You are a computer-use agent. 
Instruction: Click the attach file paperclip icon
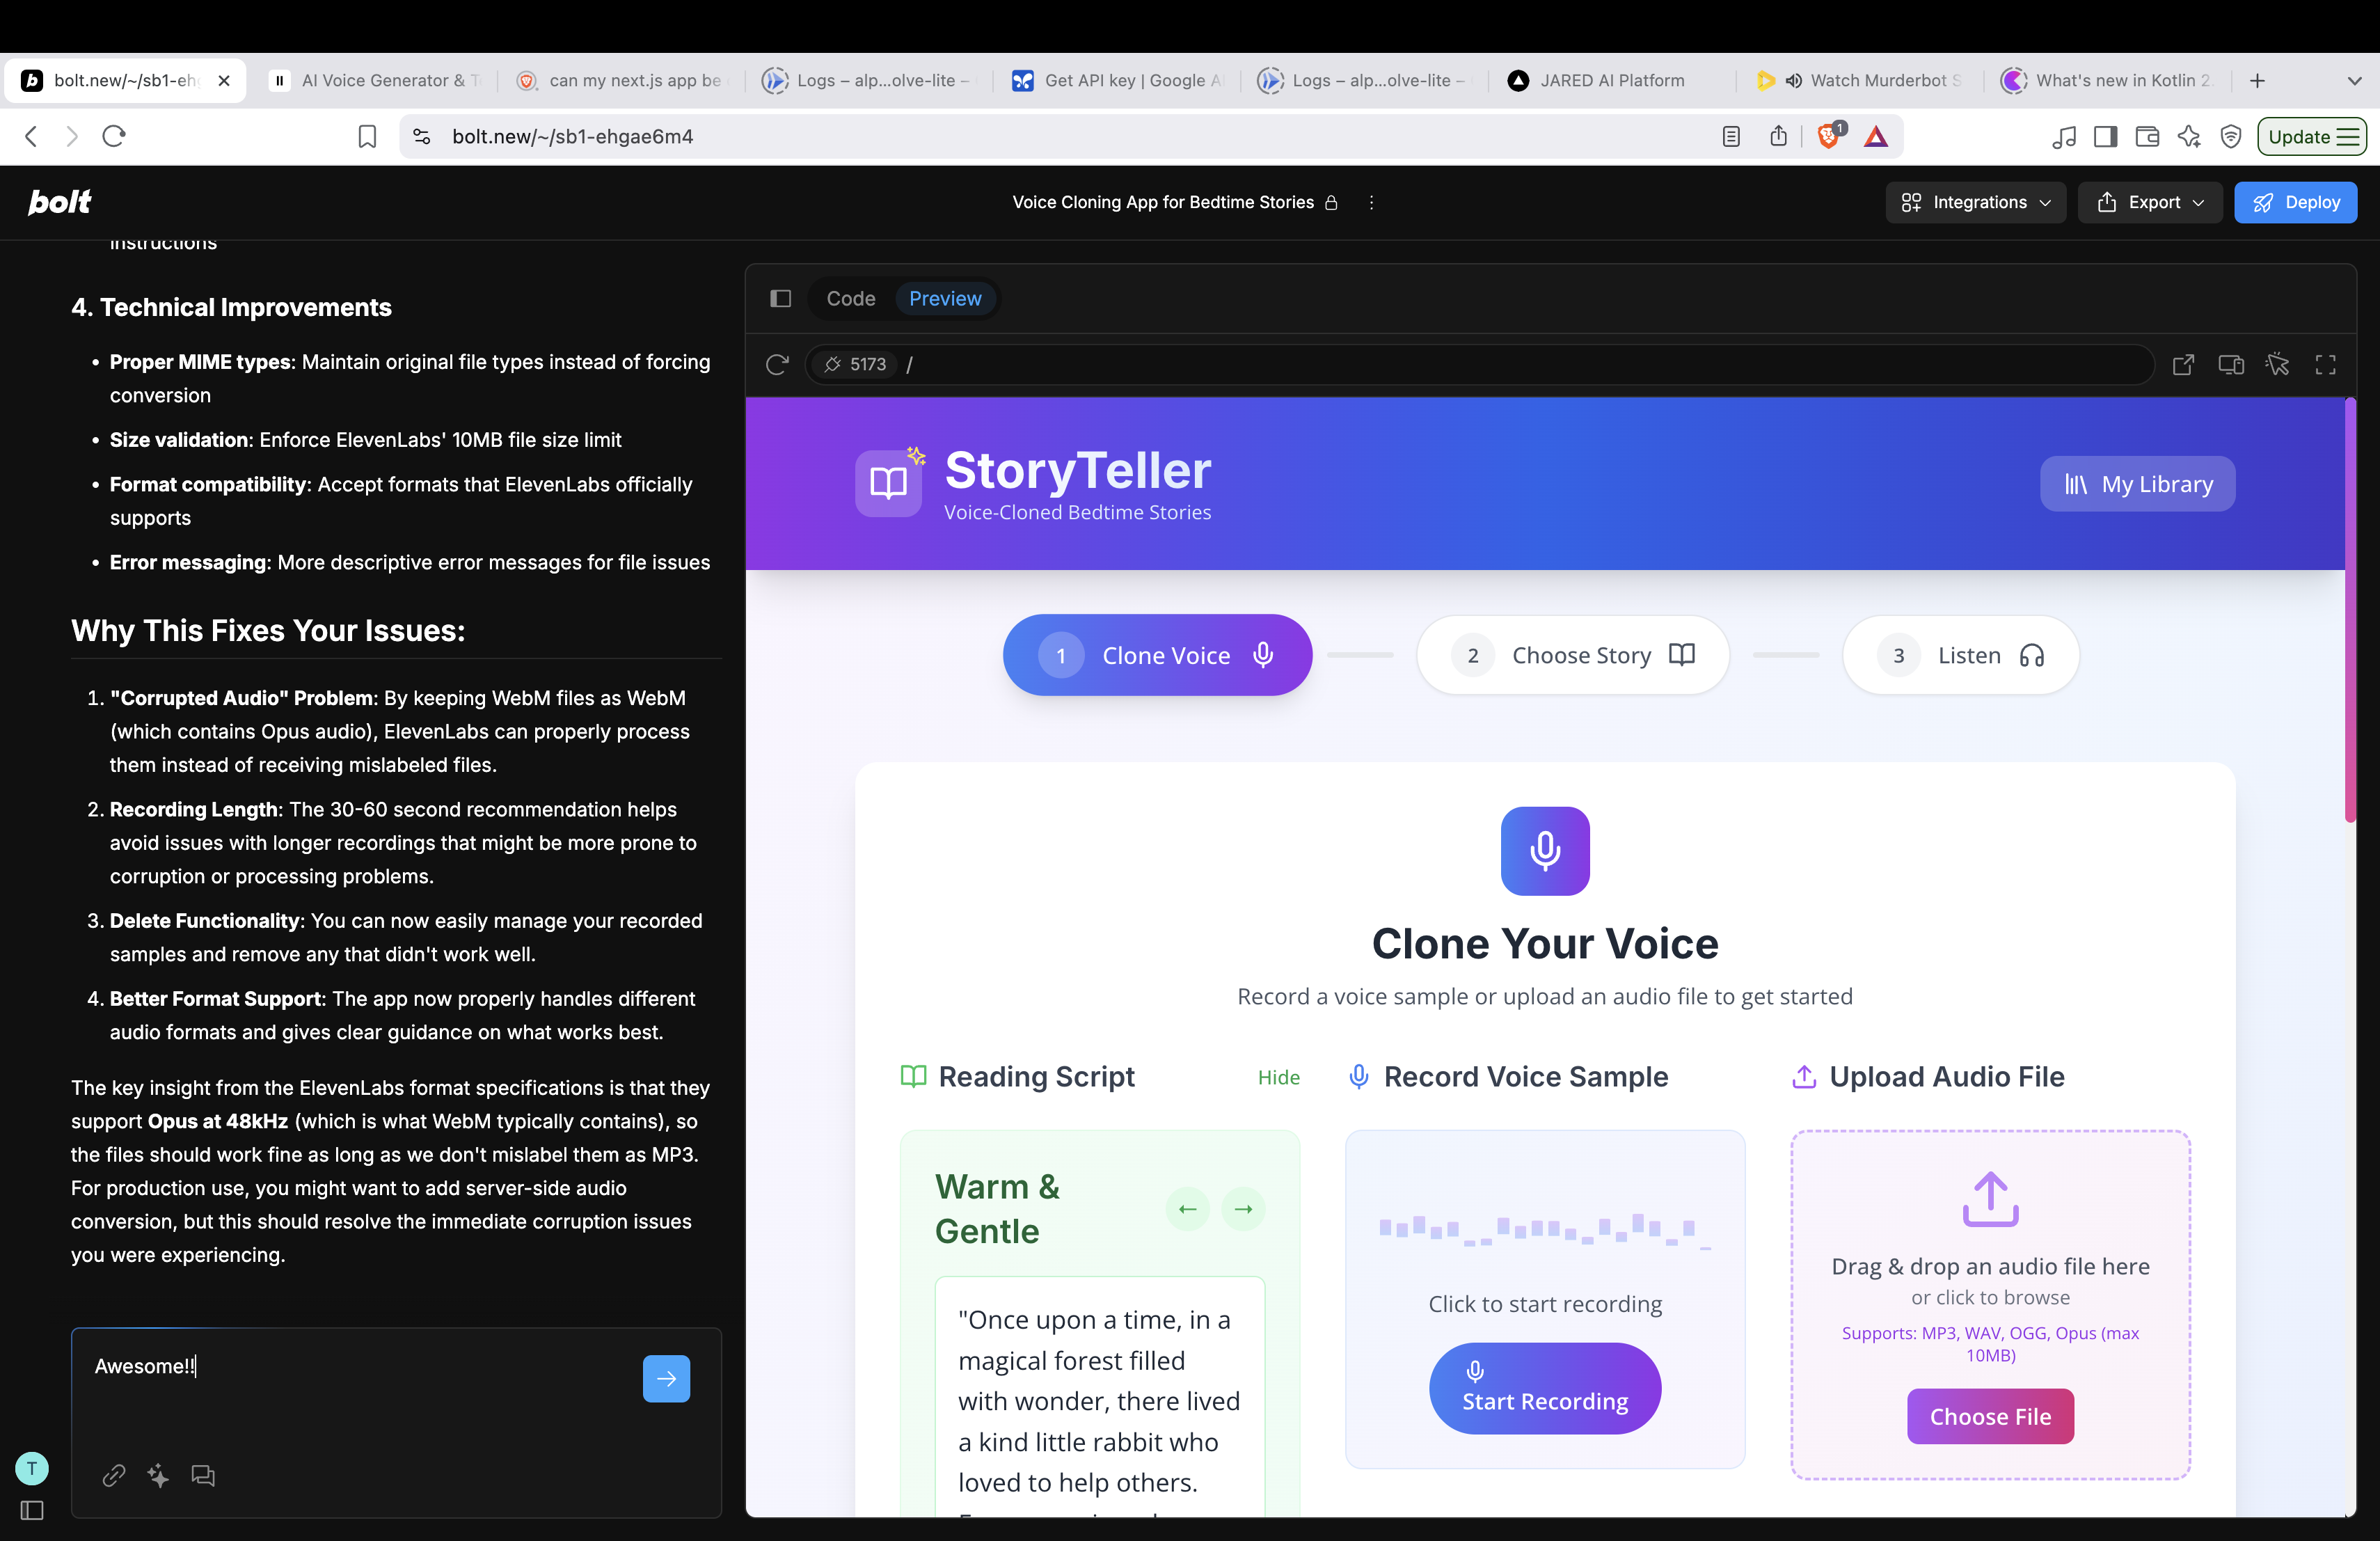pyautogui.click(x=114, y=1475)
